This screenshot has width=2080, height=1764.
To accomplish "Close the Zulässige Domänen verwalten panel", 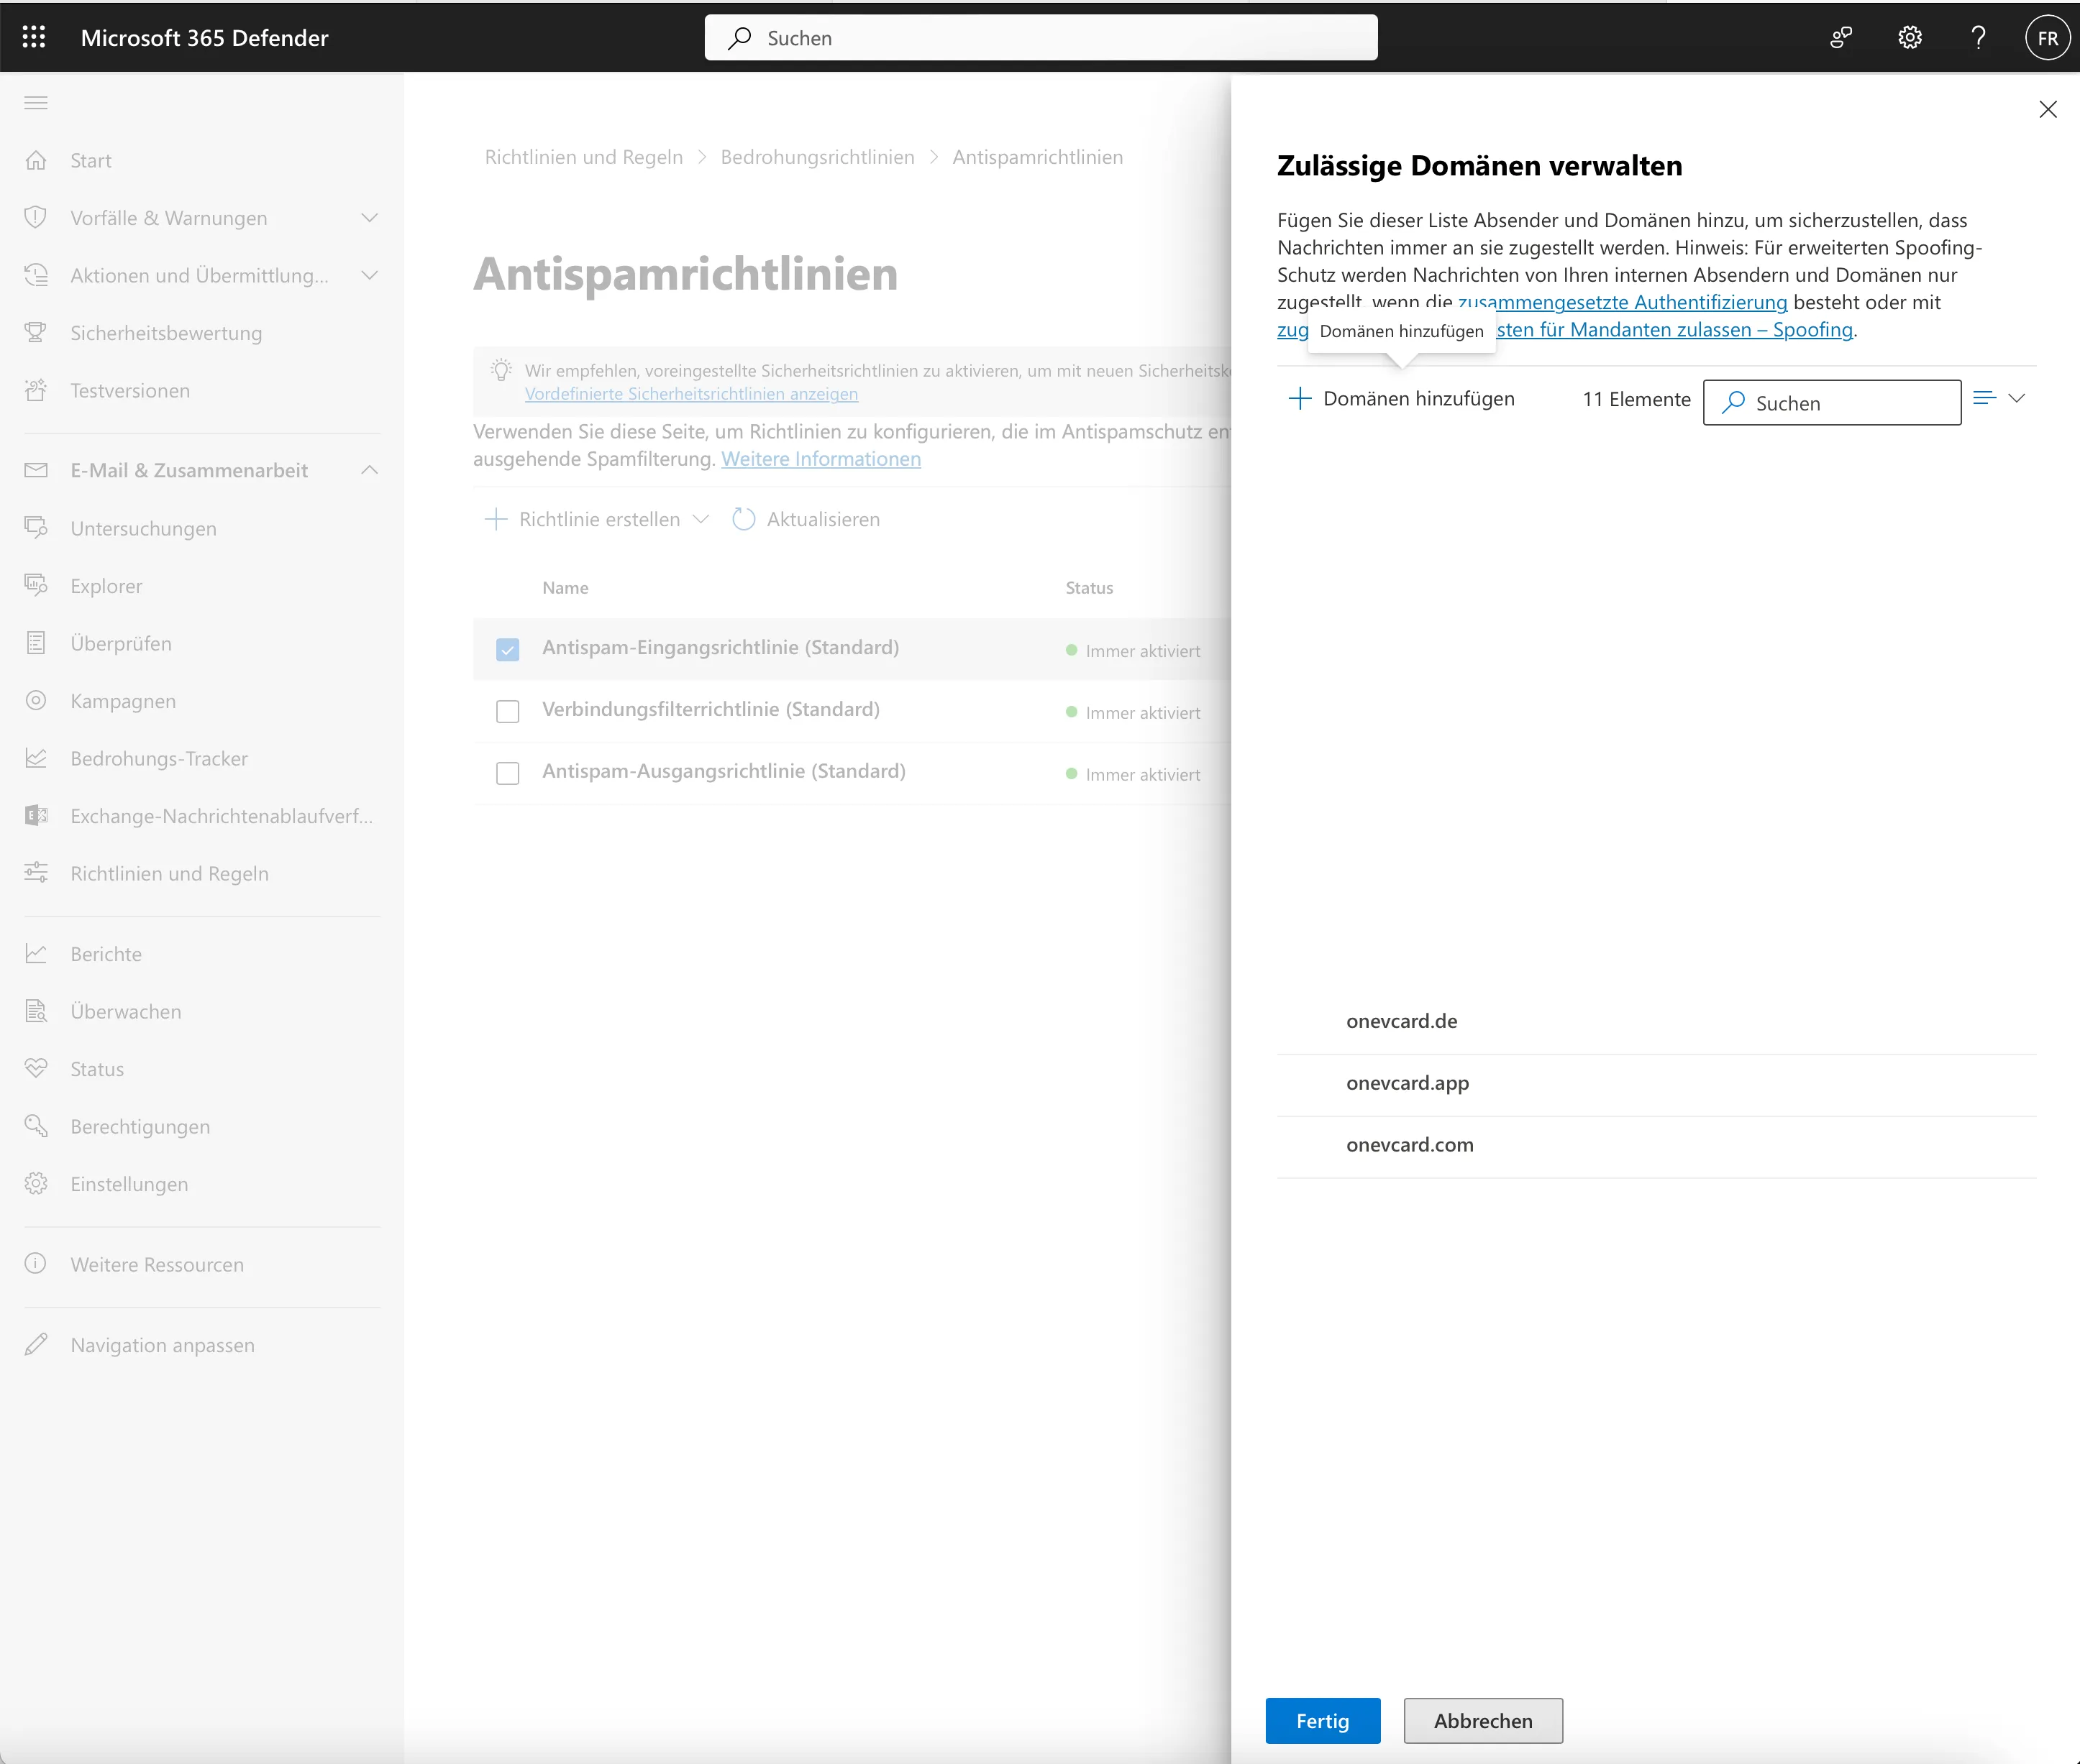I will click(2047, 109).
